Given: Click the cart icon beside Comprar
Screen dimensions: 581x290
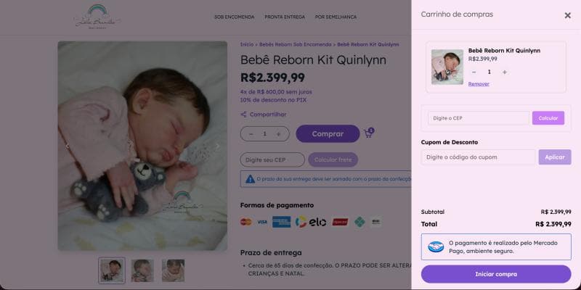Looking at the screenshot, I should coord(368,134).
